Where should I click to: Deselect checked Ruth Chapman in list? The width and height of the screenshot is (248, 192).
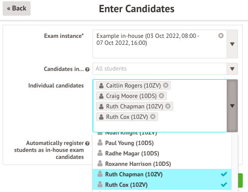[x=162, y=174]
